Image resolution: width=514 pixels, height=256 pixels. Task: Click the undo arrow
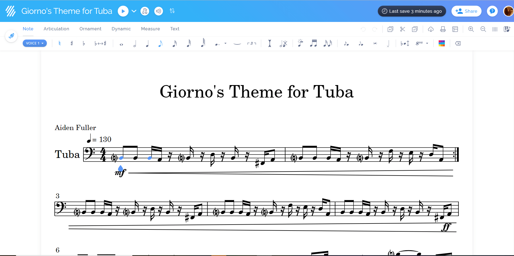(x=363, y=29)
